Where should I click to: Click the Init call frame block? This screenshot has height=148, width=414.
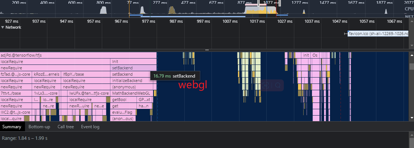click(134, 62)
